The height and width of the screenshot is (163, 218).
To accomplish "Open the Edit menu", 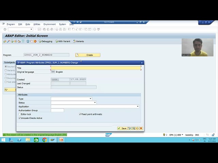I will coord(20,24).
